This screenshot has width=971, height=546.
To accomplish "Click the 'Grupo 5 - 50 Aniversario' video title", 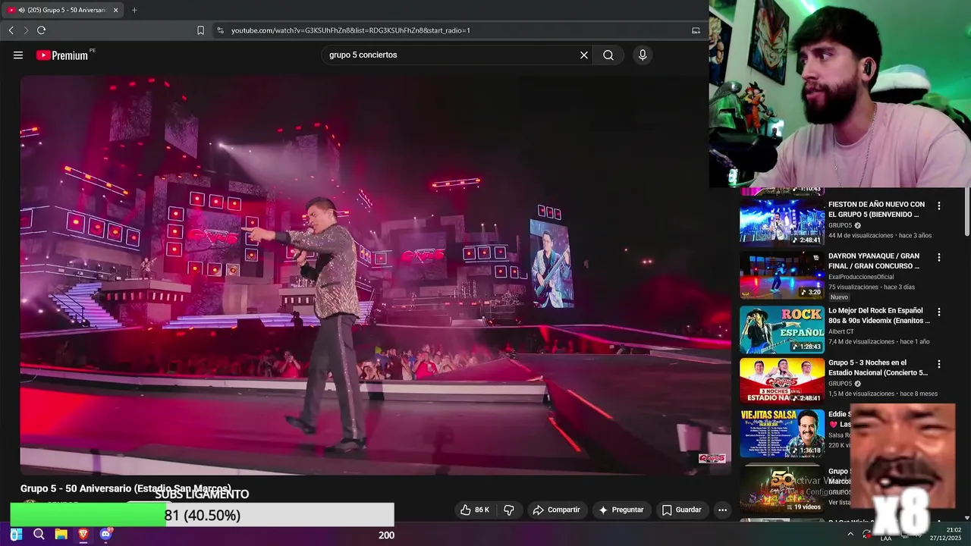I will (126, 488).
